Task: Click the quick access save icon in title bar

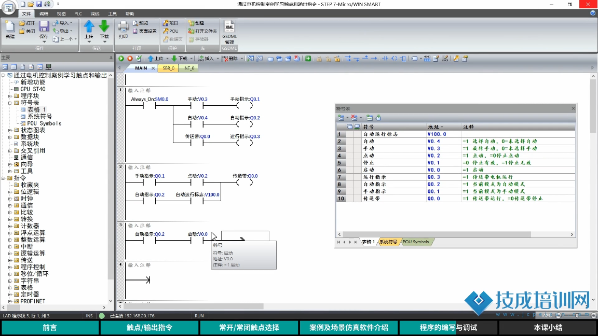Action: pos(39,4)
